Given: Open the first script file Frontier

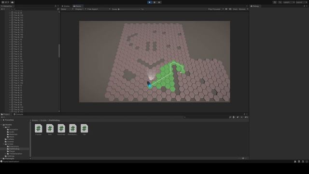Looking at the screenshot, I should point(39,130).
